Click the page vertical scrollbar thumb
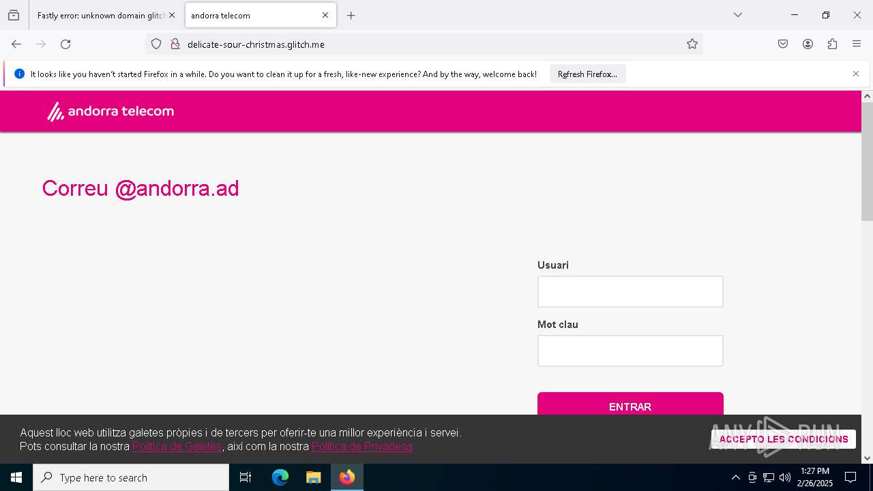 click(867, 162)
